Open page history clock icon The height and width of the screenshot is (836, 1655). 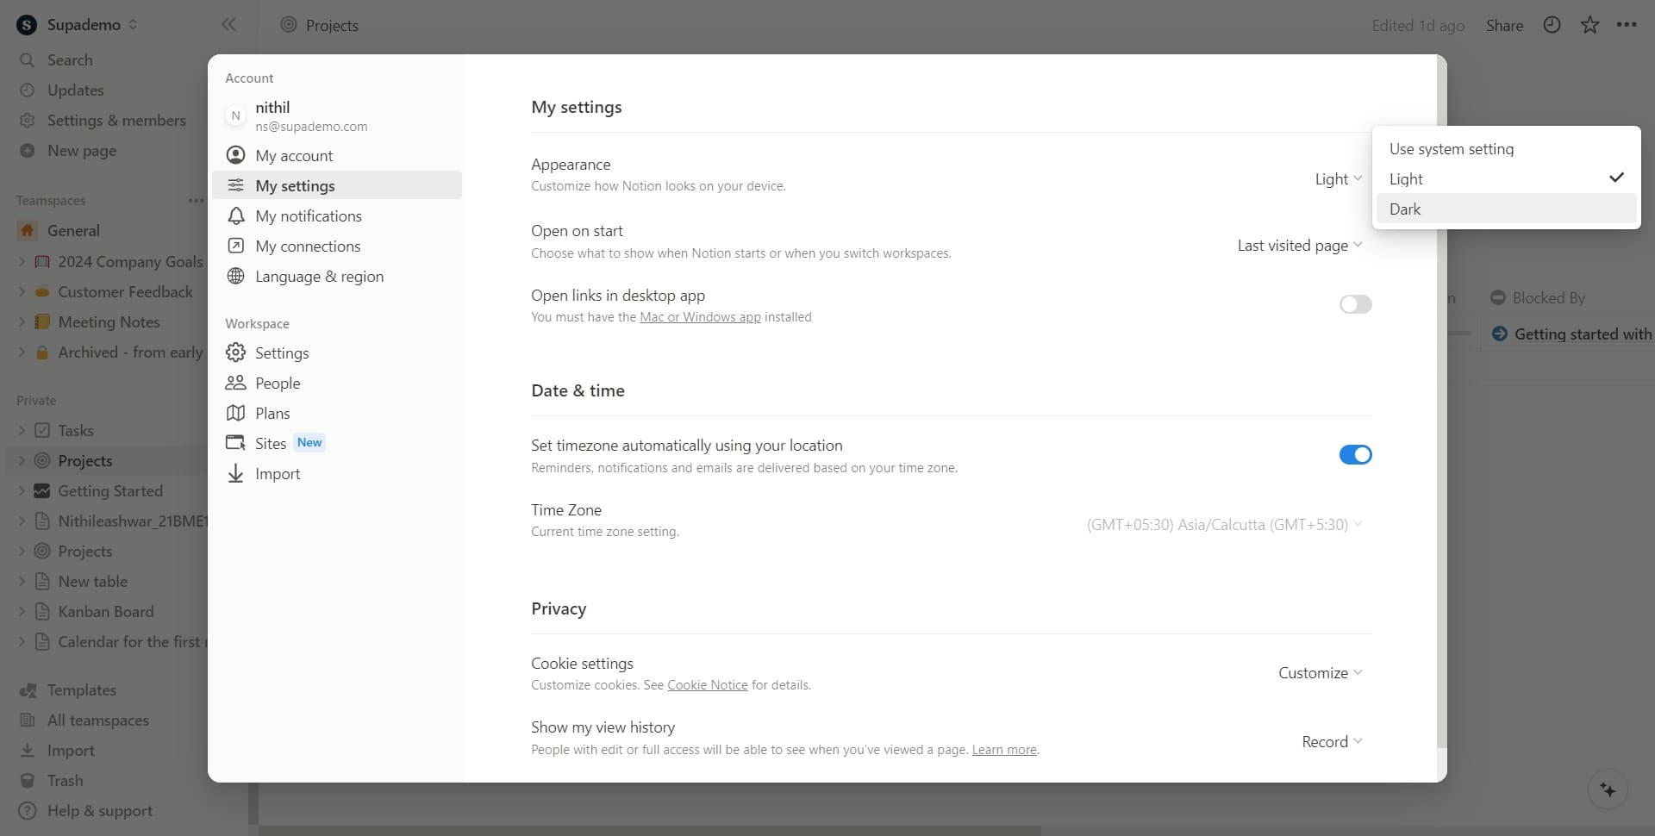tap(1552, 25)
